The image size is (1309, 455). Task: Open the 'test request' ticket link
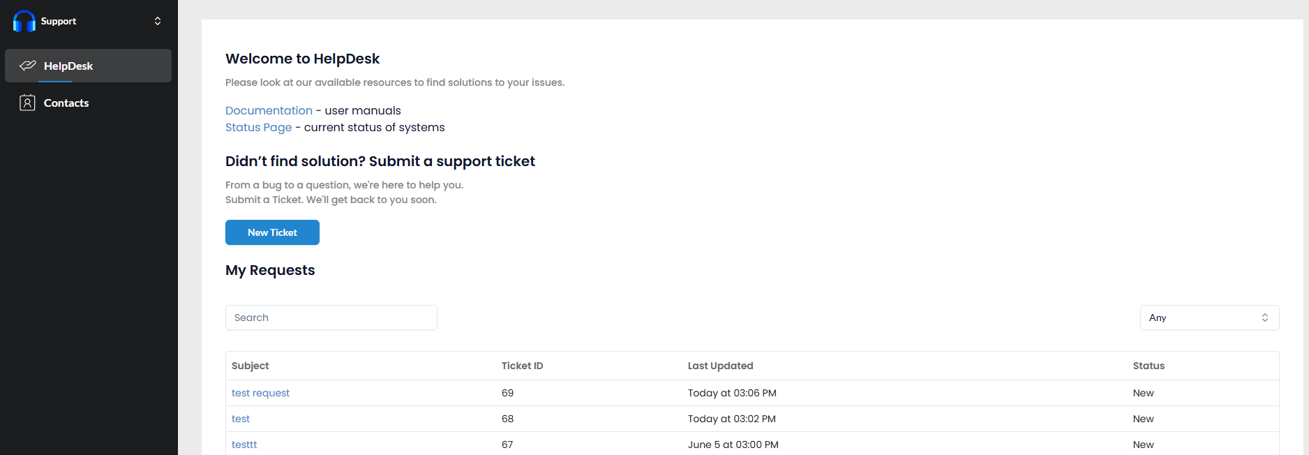(260, 393)
